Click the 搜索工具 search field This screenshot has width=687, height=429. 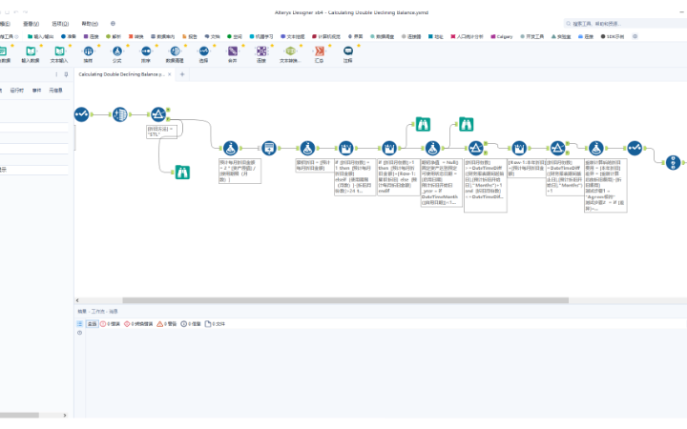(627, 24)
